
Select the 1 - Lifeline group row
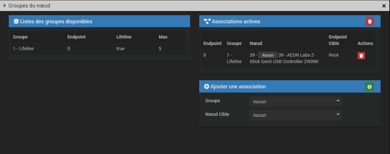(23, 49)
